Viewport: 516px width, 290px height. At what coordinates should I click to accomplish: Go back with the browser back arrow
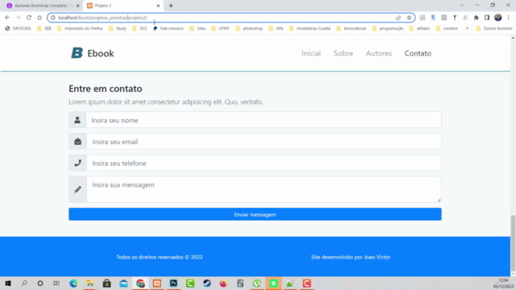7,18
